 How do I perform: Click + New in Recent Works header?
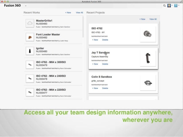68,13
